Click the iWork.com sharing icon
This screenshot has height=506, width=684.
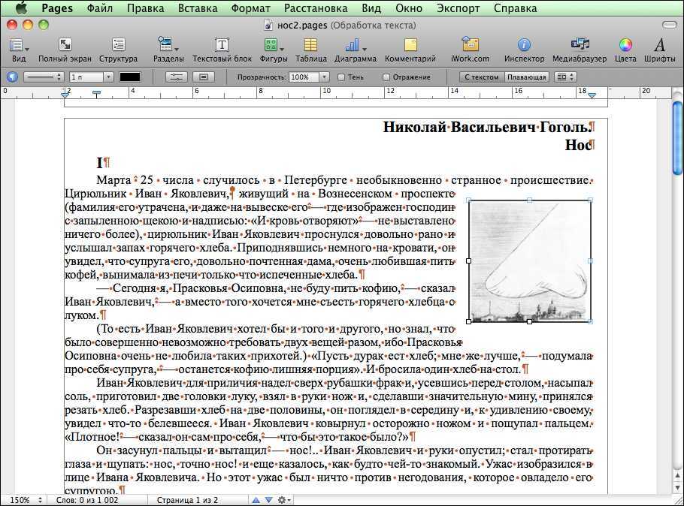(x=470, y=46)
